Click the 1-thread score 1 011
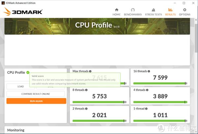 point(160,115)
